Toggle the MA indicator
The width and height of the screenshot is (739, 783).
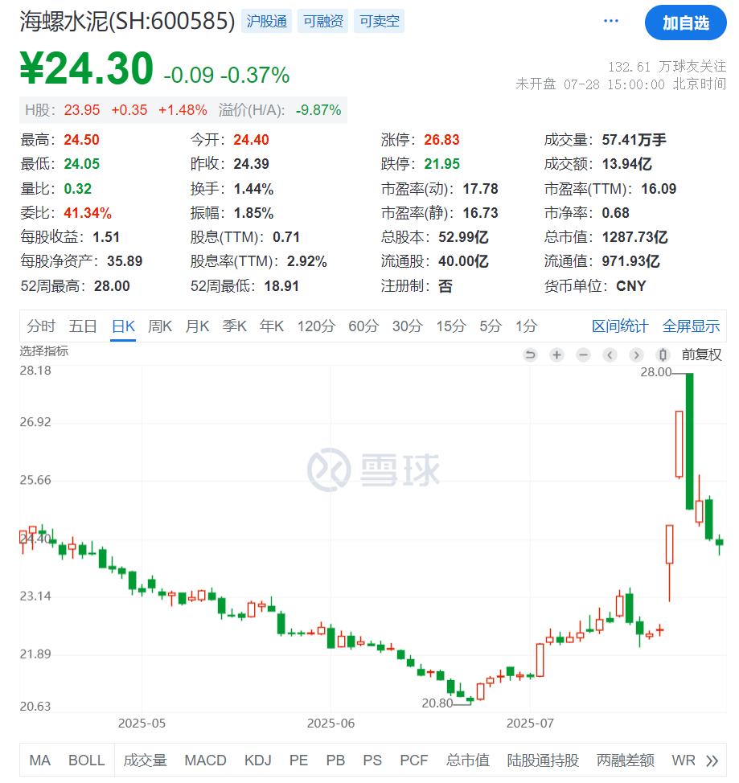pyautogui.click(x=40, y=760)
